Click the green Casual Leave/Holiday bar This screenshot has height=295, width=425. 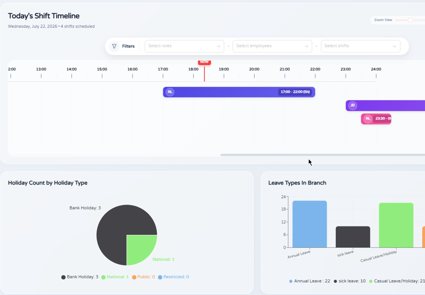pyautogui.click(x=396, y=225)
